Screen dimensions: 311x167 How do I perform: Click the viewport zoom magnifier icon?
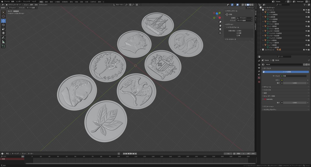220,22
